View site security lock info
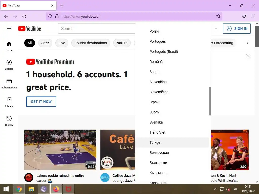 [x=57, y=16]
